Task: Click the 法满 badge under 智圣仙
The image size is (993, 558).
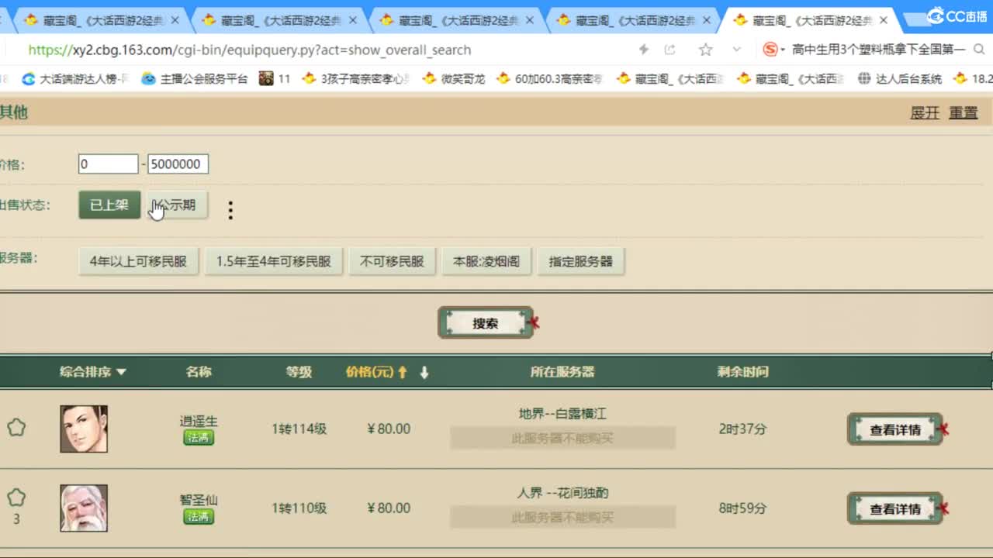Action: tap(199, 517)
